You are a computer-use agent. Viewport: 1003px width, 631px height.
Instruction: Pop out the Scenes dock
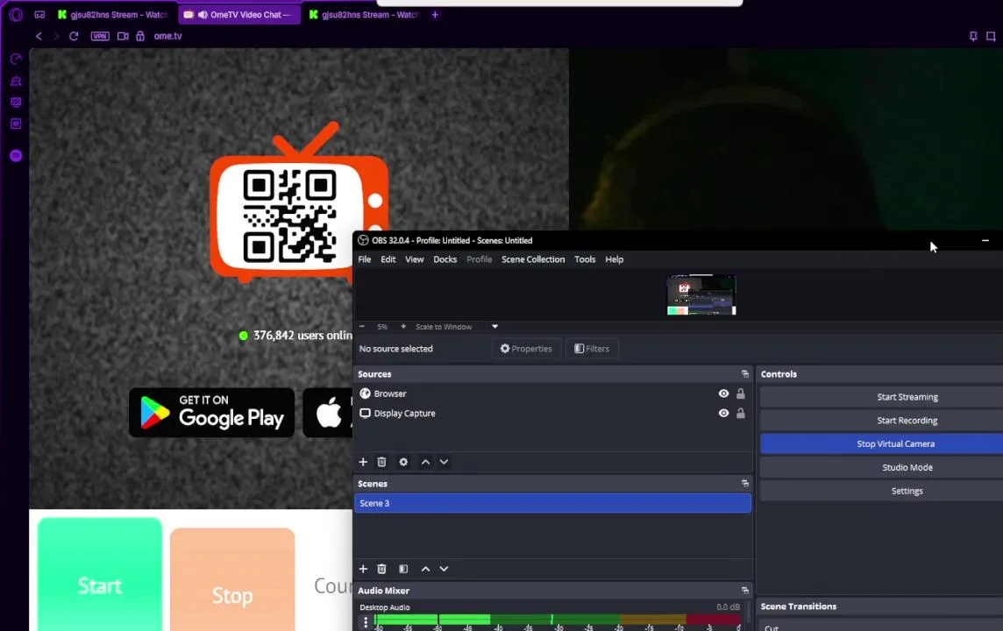[744, 483]
